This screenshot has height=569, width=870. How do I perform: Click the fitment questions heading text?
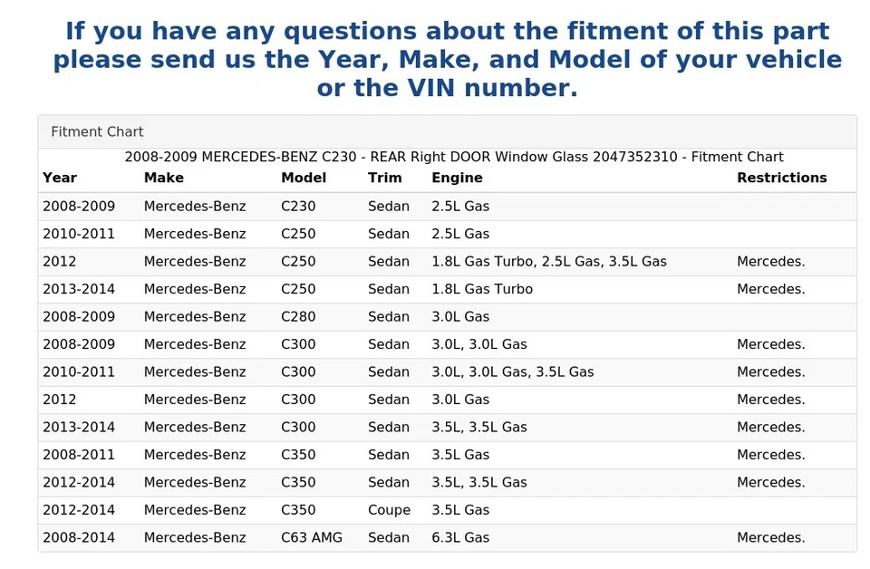(447, 60)
